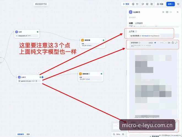182x137 pixels.
Task: Click the deepseek-v3 model label in LLM node
Action: [x=23, y=36]
